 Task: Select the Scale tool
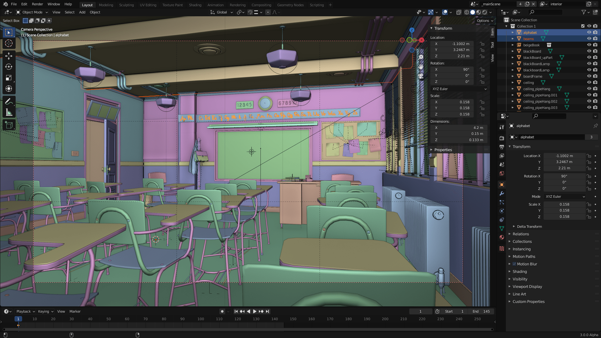[x=9, y=78]
